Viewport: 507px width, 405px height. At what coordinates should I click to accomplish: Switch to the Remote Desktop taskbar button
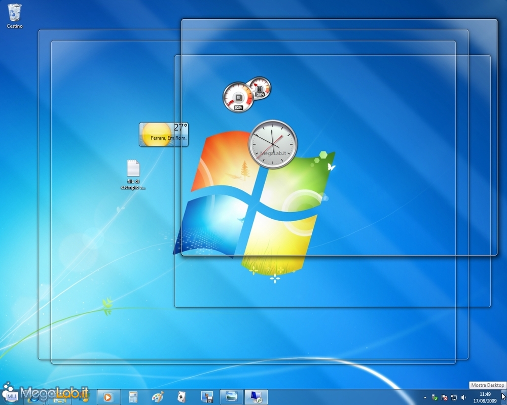tap(256, 397)
